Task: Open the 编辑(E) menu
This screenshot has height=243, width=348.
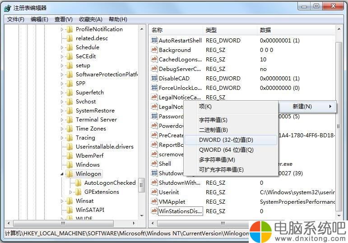Action: [39, 19]
